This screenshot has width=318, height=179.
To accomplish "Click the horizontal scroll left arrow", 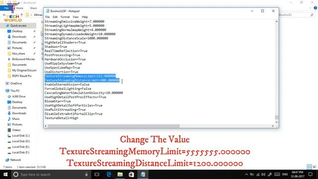I will [x=46, y=126].
